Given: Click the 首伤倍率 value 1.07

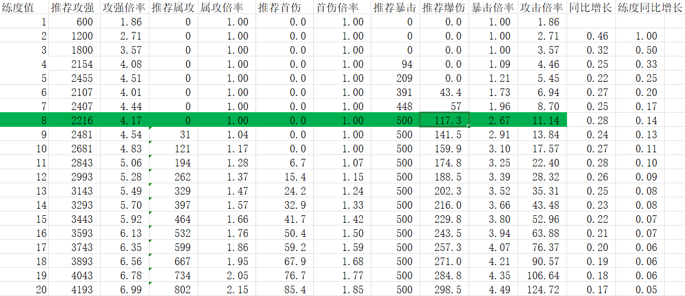Looking at the screenshot, I should click(342, 163).
